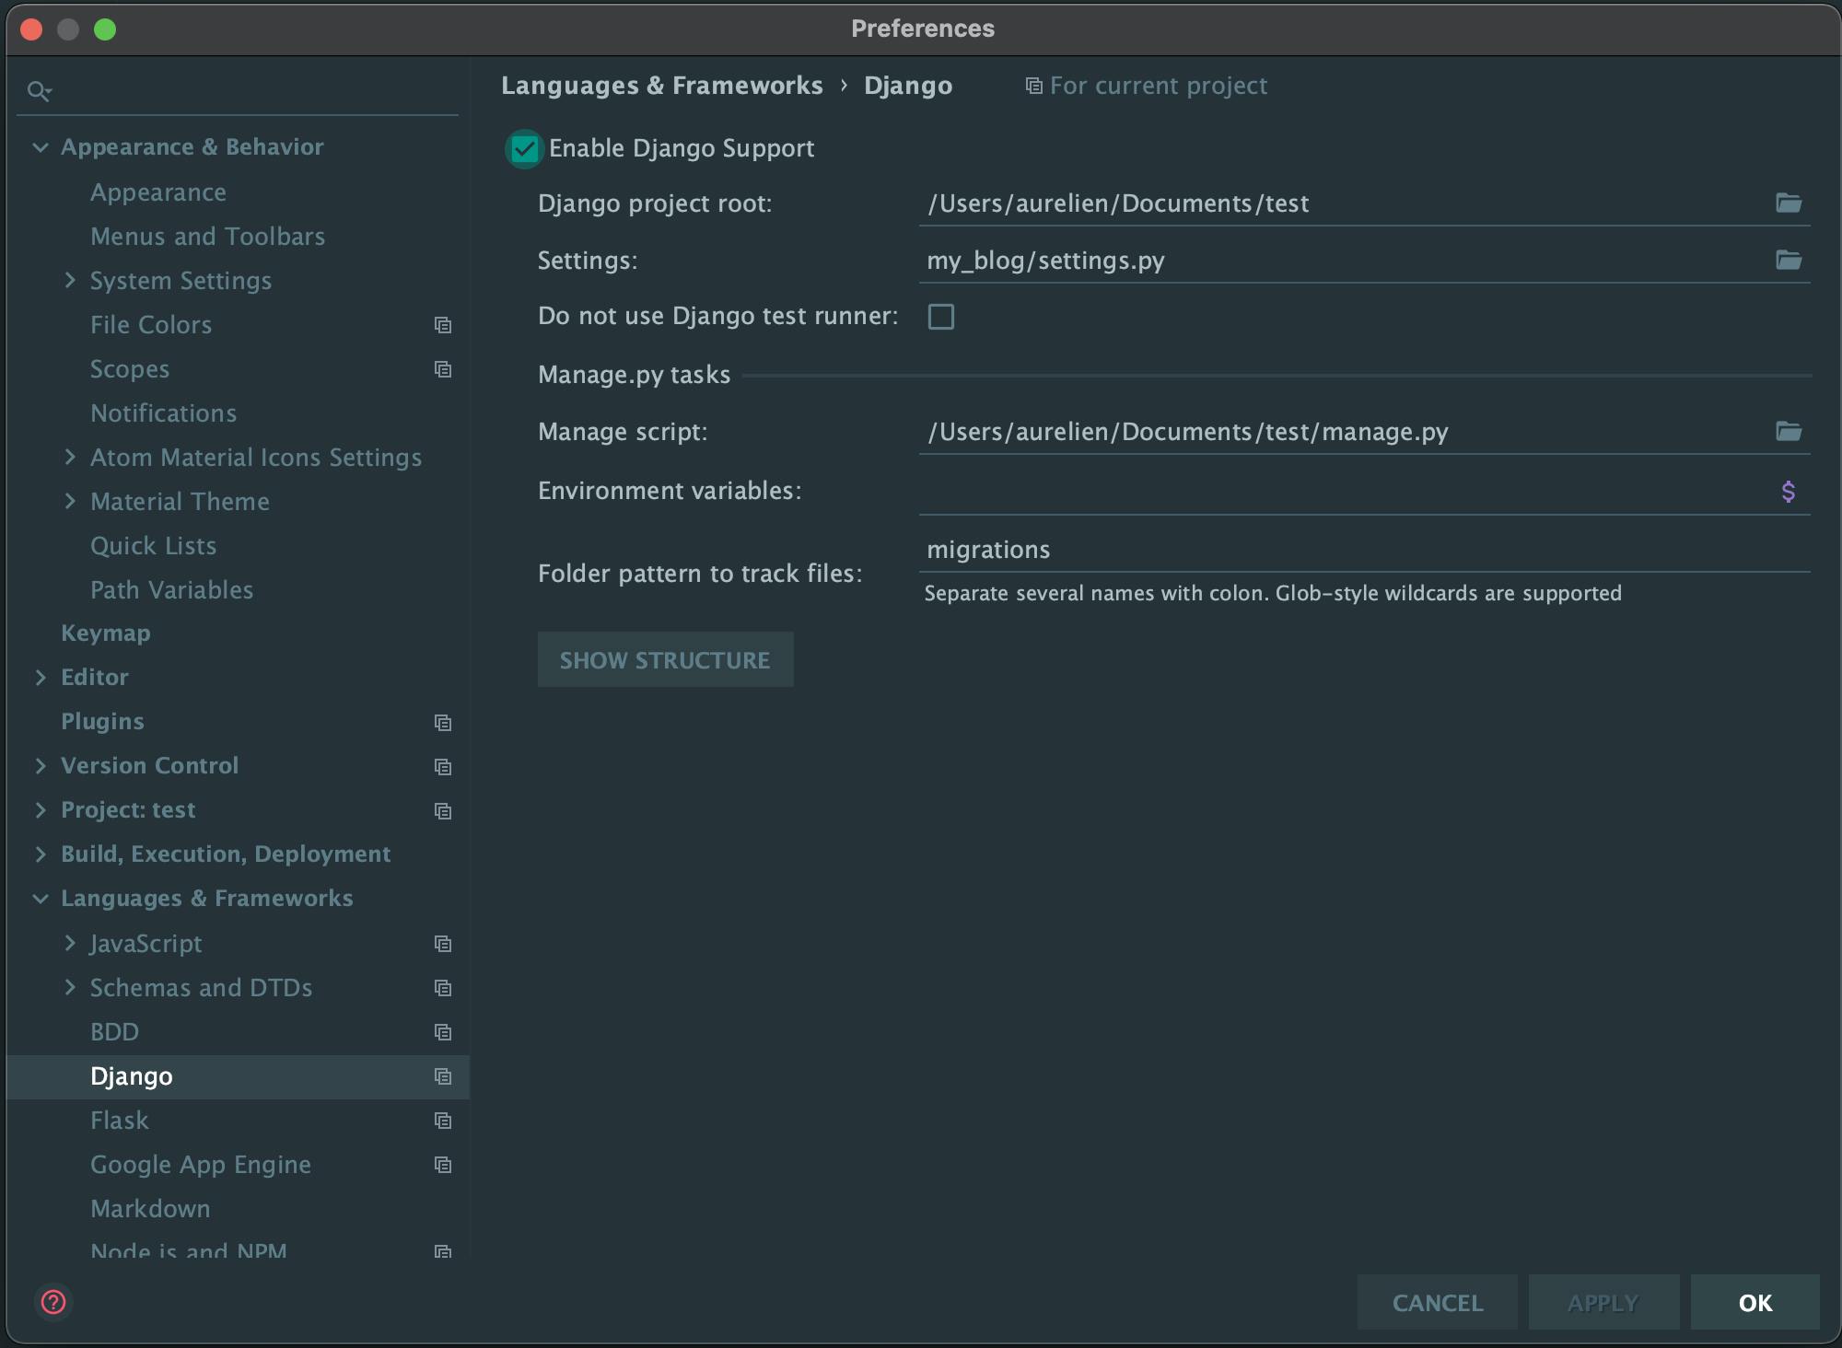Browse for the Settings file
Viewport: 1842px width, 1348px height.
tap(1789, 260)
